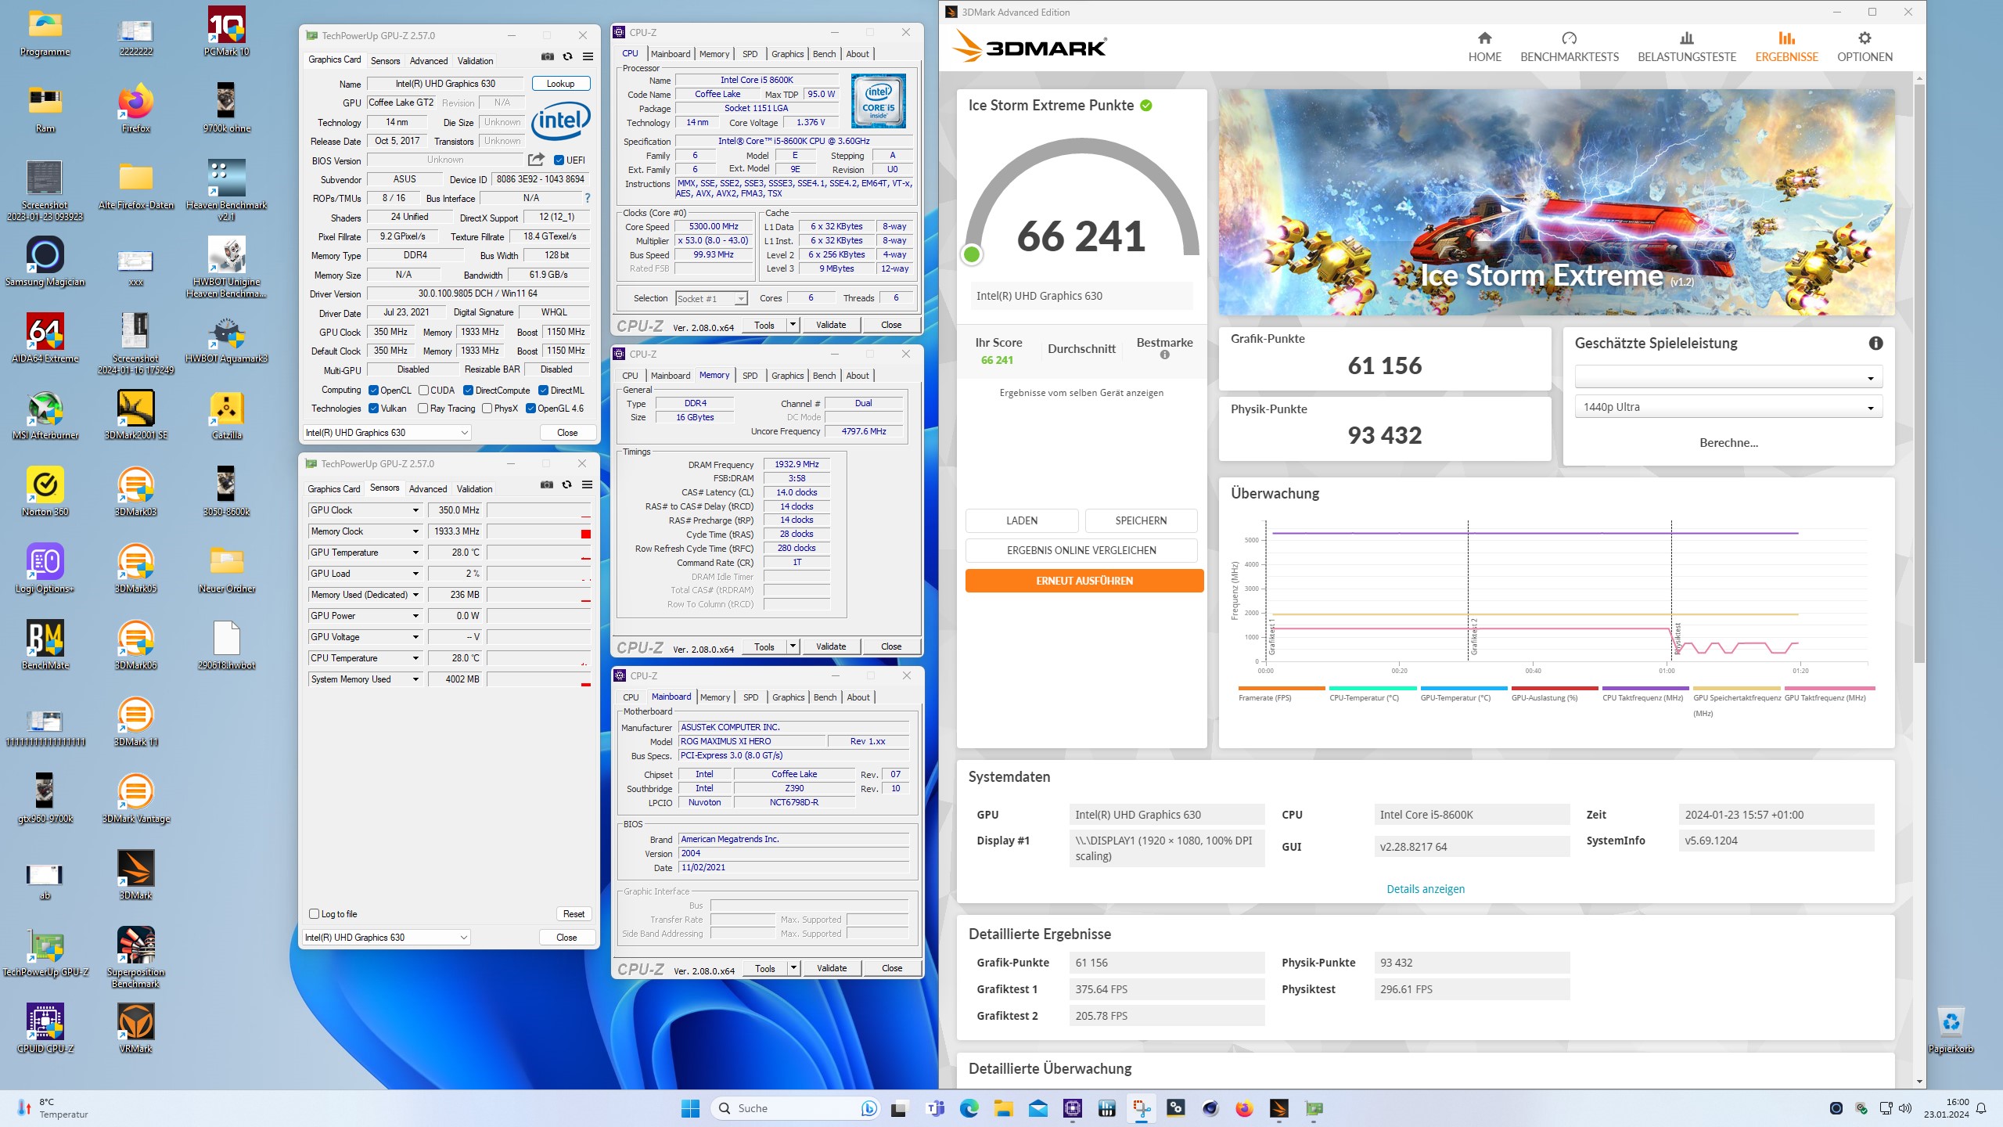The image size is (2003, 1127).
Task: Click BIOS export share icon in GPU-Z
Action: (x=536, y=160)
